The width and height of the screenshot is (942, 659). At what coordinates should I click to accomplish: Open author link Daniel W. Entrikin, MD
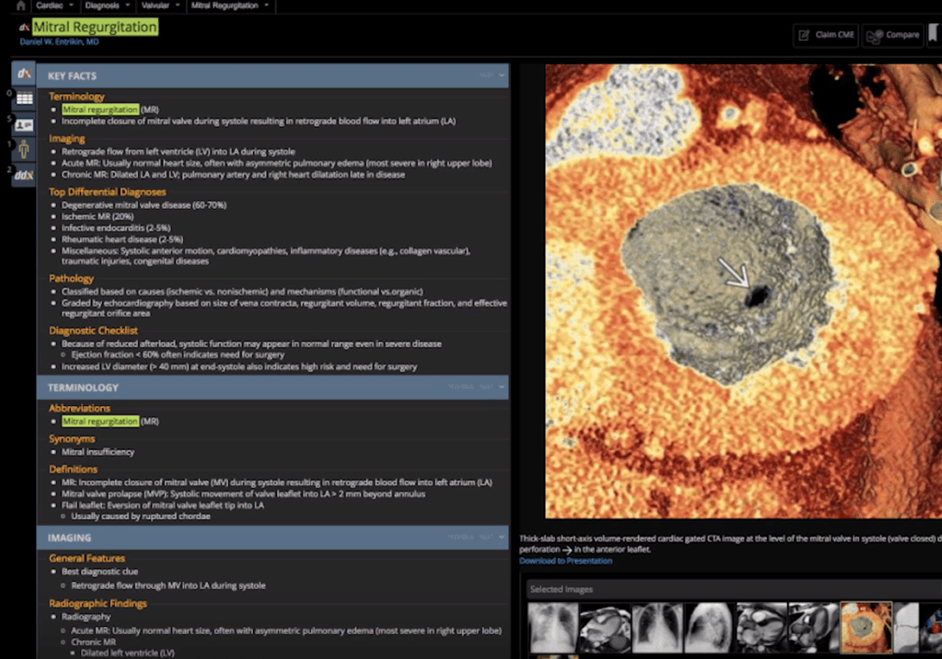pos(59,42)
